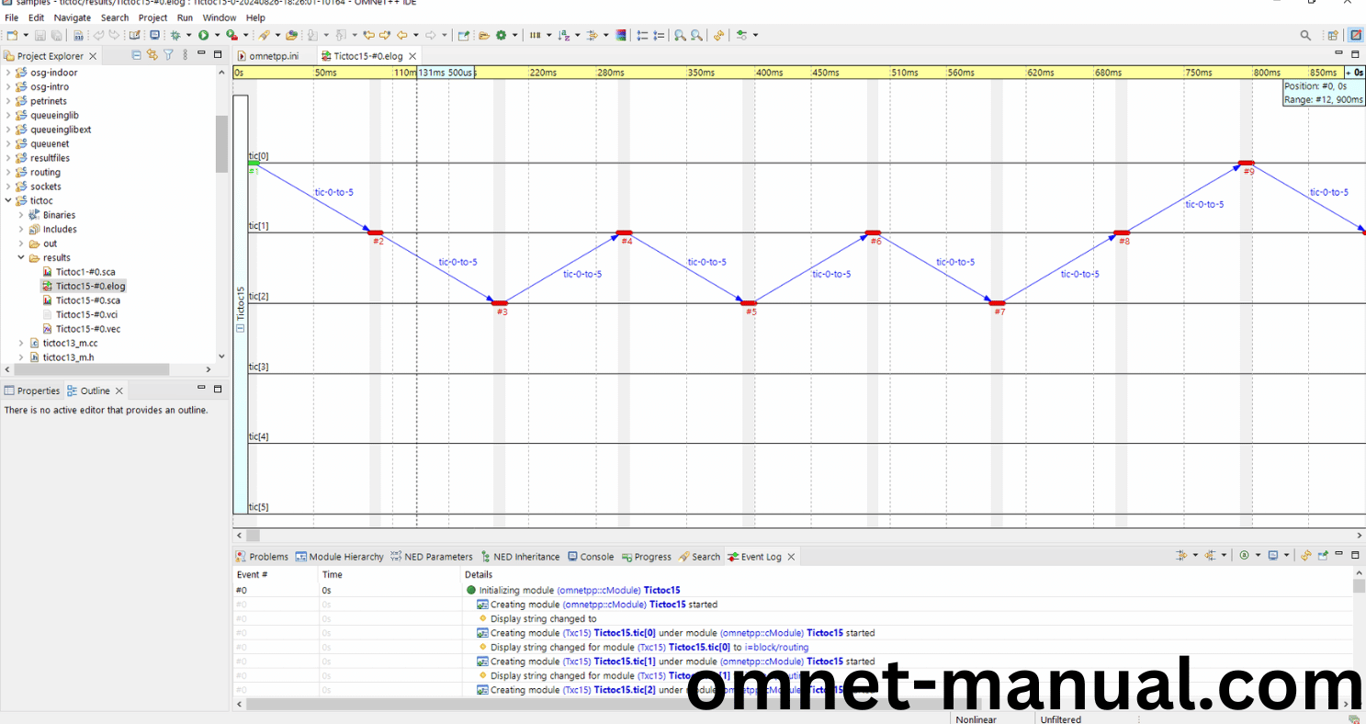
Task: Collapse the results folder in tree
Action: tap(22, 258)
